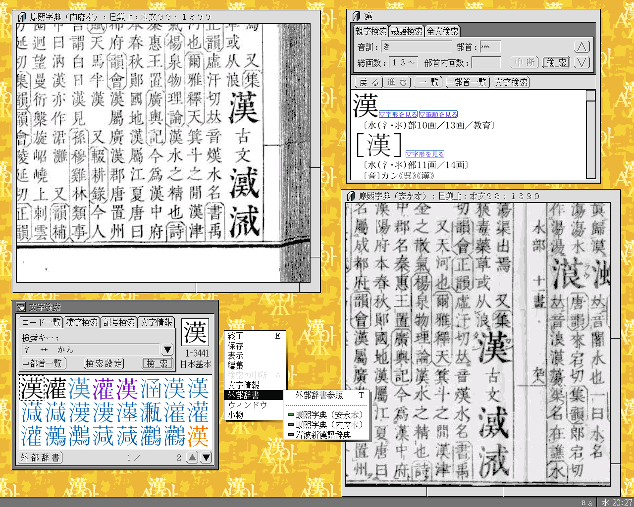Image resolution: width=634 pixels, height=507 pixels.
Task: Switch to the 熟語検索 tab
Action: [x=407, y=31]
